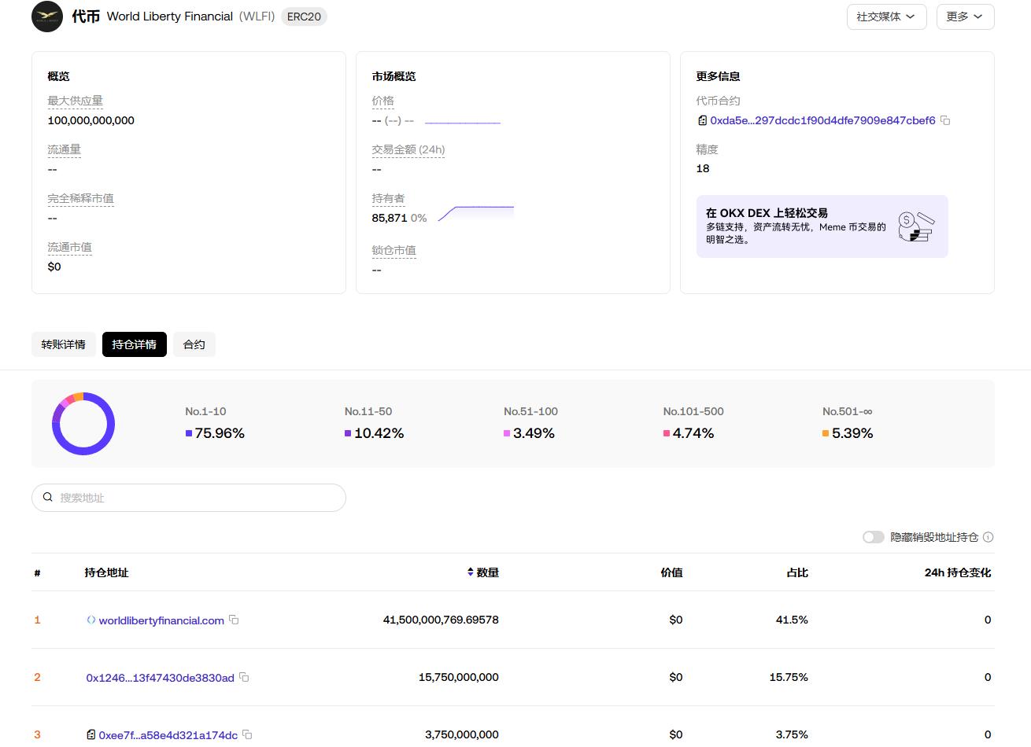
Task: Click the 占比 column header
Action: pos(797,572)
